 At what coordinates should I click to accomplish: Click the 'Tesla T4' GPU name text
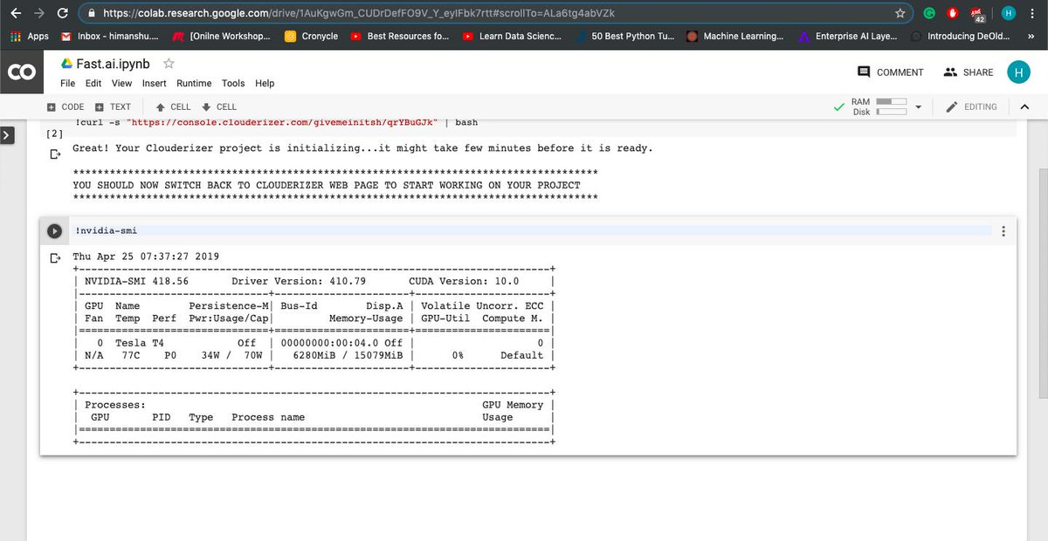tap(140, 343)
